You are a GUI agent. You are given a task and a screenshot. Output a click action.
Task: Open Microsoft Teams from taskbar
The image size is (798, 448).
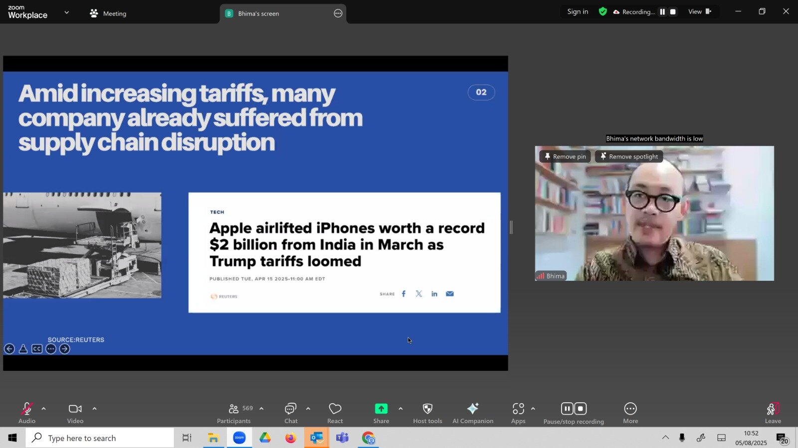(x=343, y=438)
